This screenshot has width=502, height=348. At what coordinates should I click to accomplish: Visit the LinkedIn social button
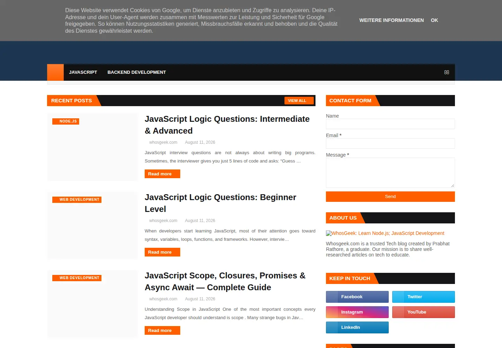(357, 327)
